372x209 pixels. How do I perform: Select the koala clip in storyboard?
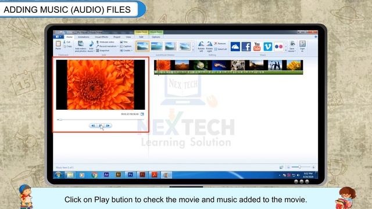[238, 65]
